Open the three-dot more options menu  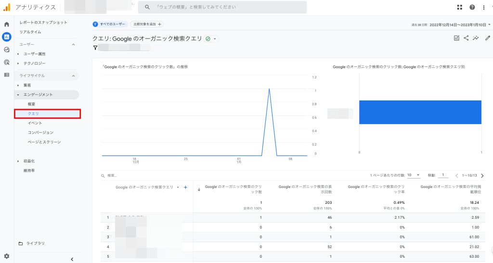[x=483, y=7]
